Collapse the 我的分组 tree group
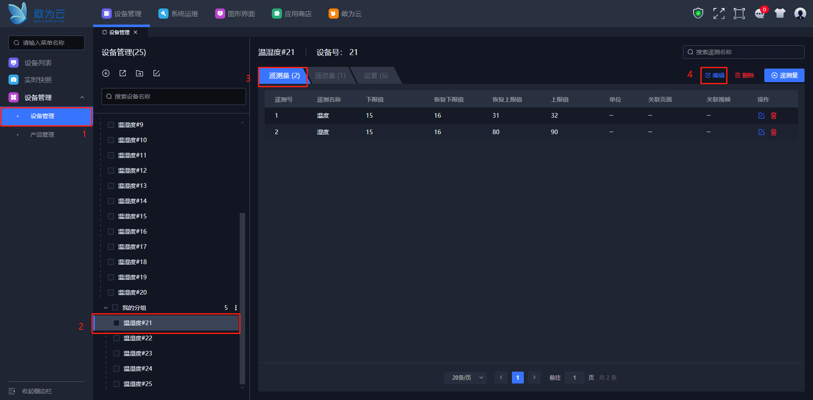Screen dimensions: 813x400 pos(105,308)
